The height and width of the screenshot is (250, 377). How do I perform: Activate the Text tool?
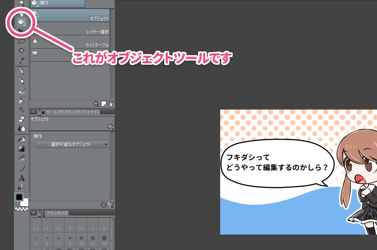pos(22,178)
